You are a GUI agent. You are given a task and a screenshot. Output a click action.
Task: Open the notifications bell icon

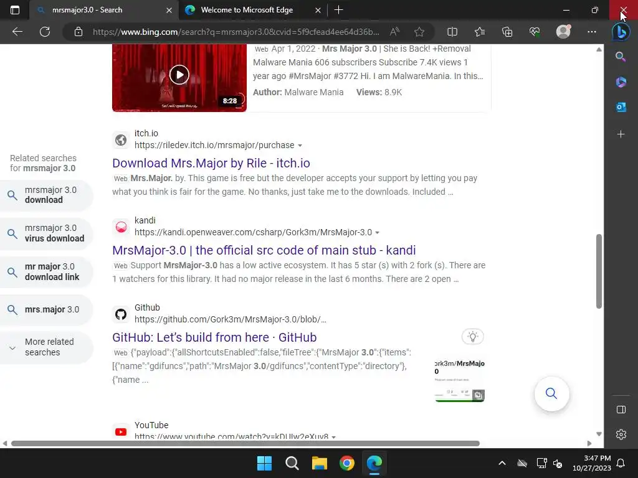coord(621,463)
